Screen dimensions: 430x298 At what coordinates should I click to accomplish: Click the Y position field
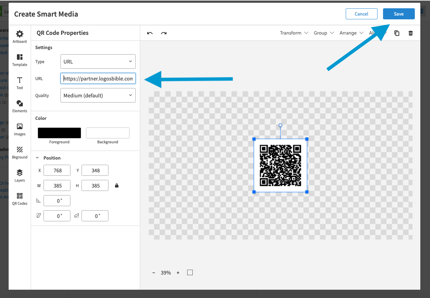[95, 170]
